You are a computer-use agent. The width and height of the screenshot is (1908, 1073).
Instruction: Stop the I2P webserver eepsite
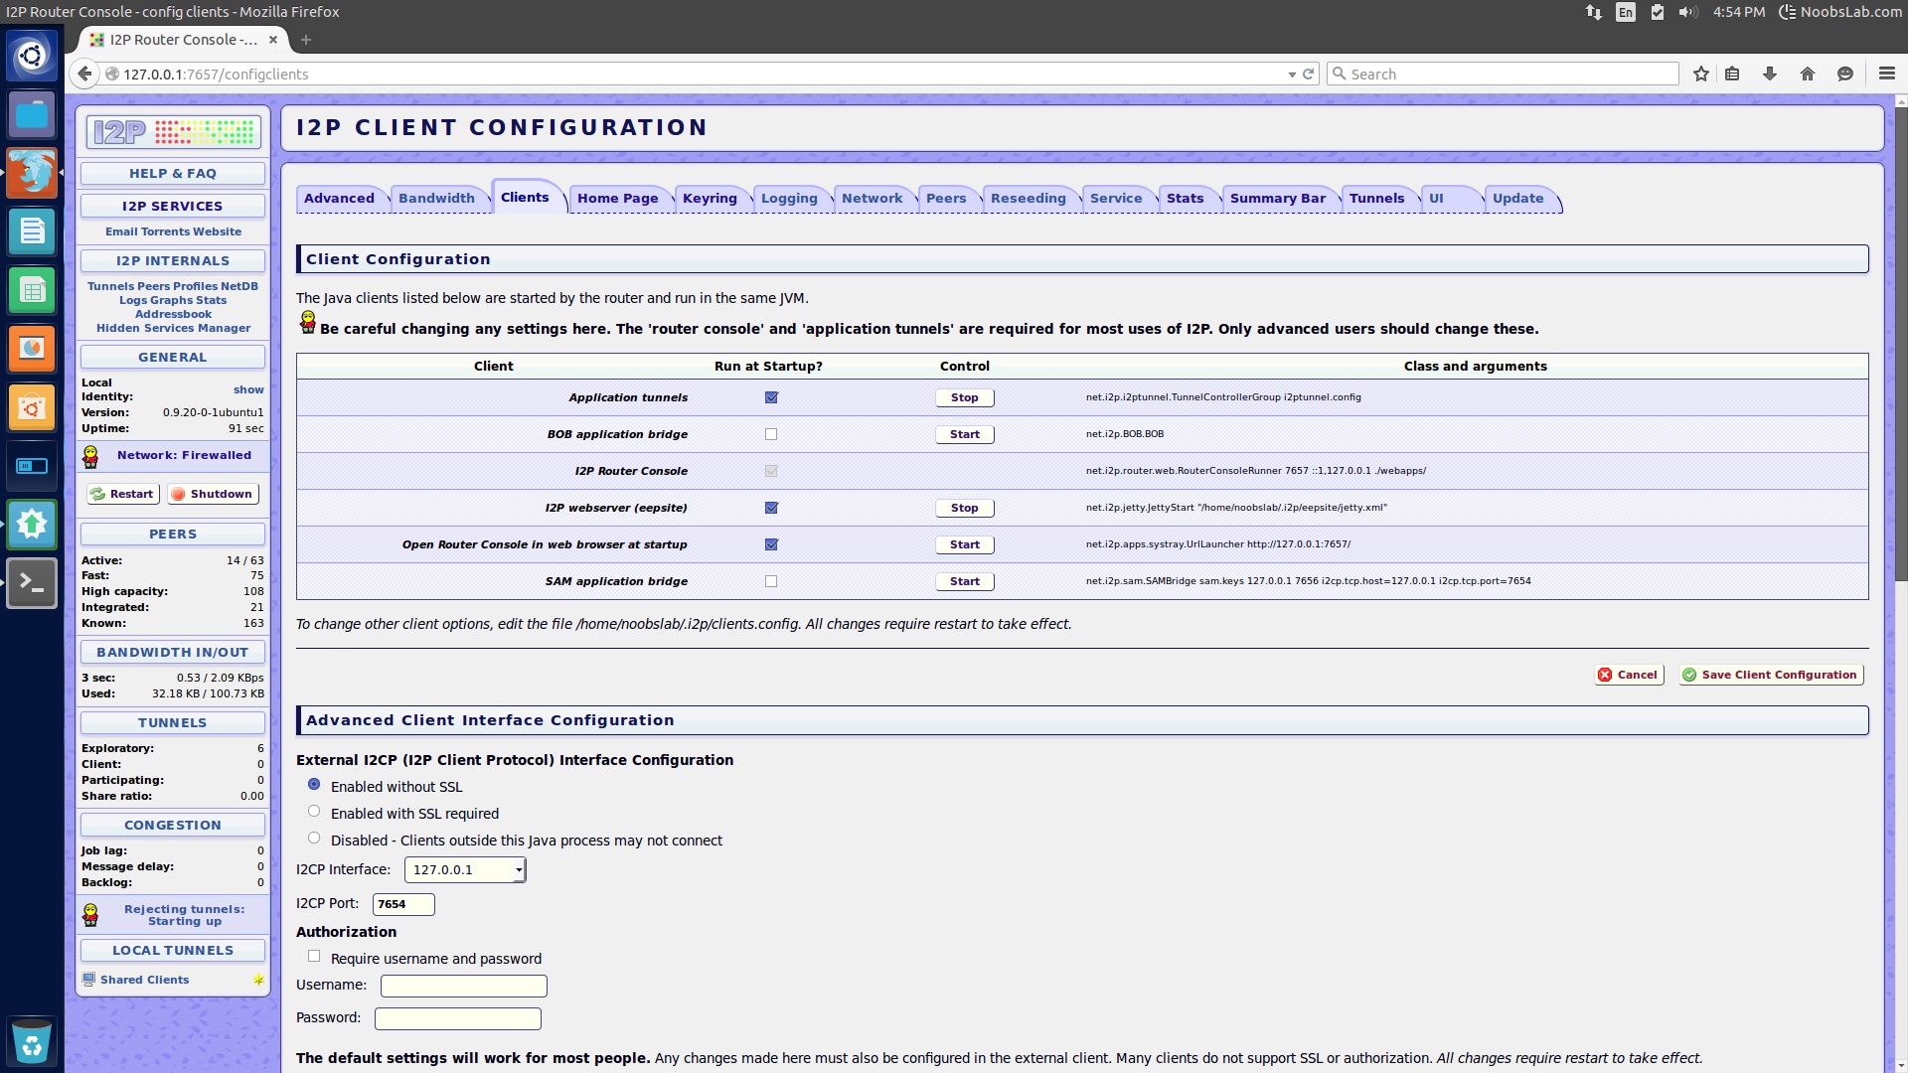point(964,508)
